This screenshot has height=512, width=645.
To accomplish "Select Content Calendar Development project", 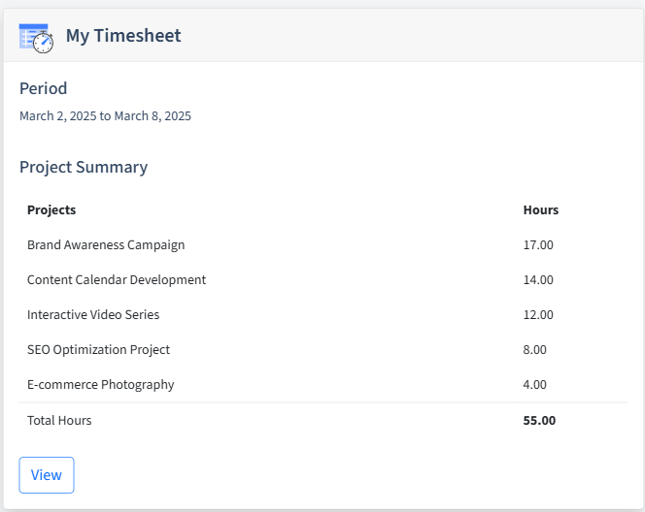I will [117, 279].
